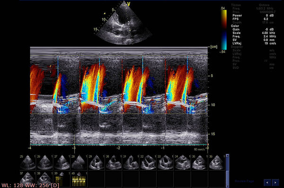Click the dimmed Tissue section heading

coord(236,5)
